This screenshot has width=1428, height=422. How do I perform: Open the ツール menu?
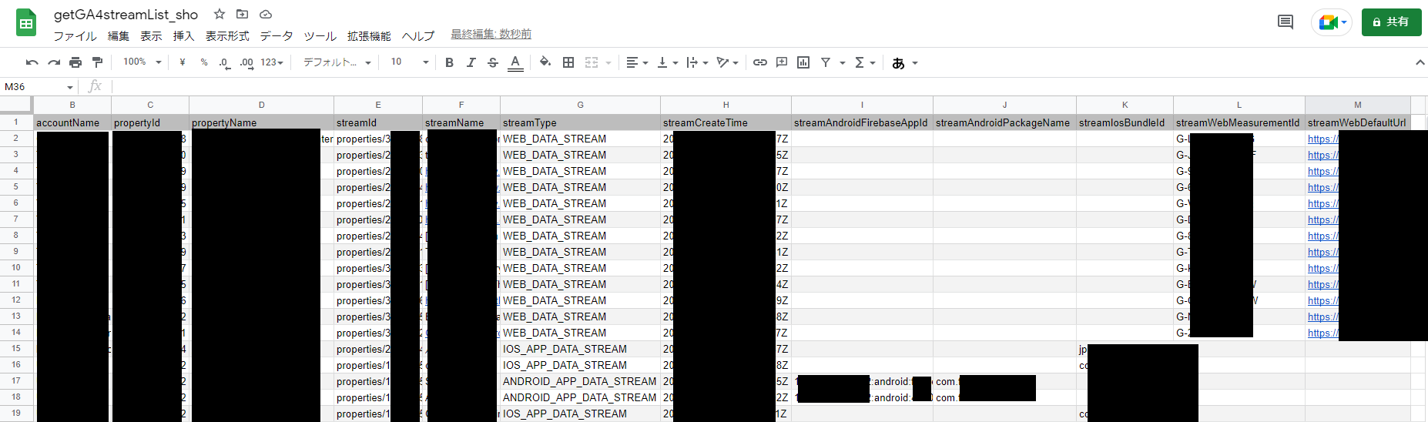click(320, 36)
